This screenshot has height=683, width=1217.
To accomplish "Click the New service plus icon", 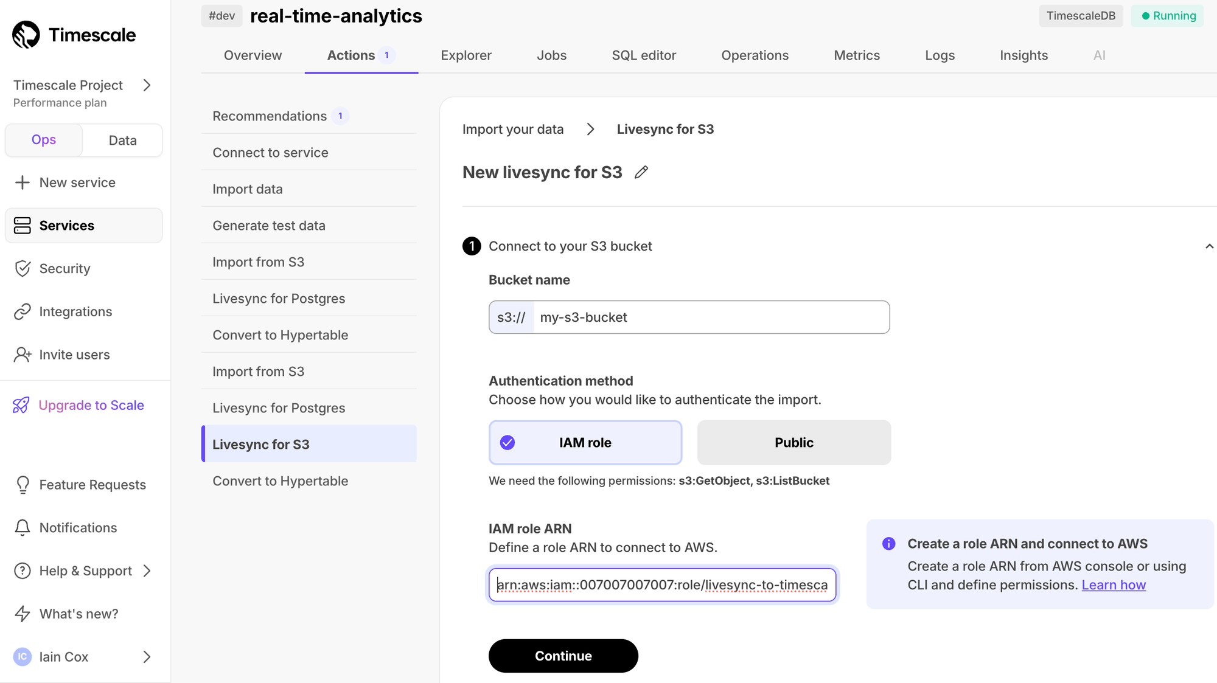I will click(23, 182).
